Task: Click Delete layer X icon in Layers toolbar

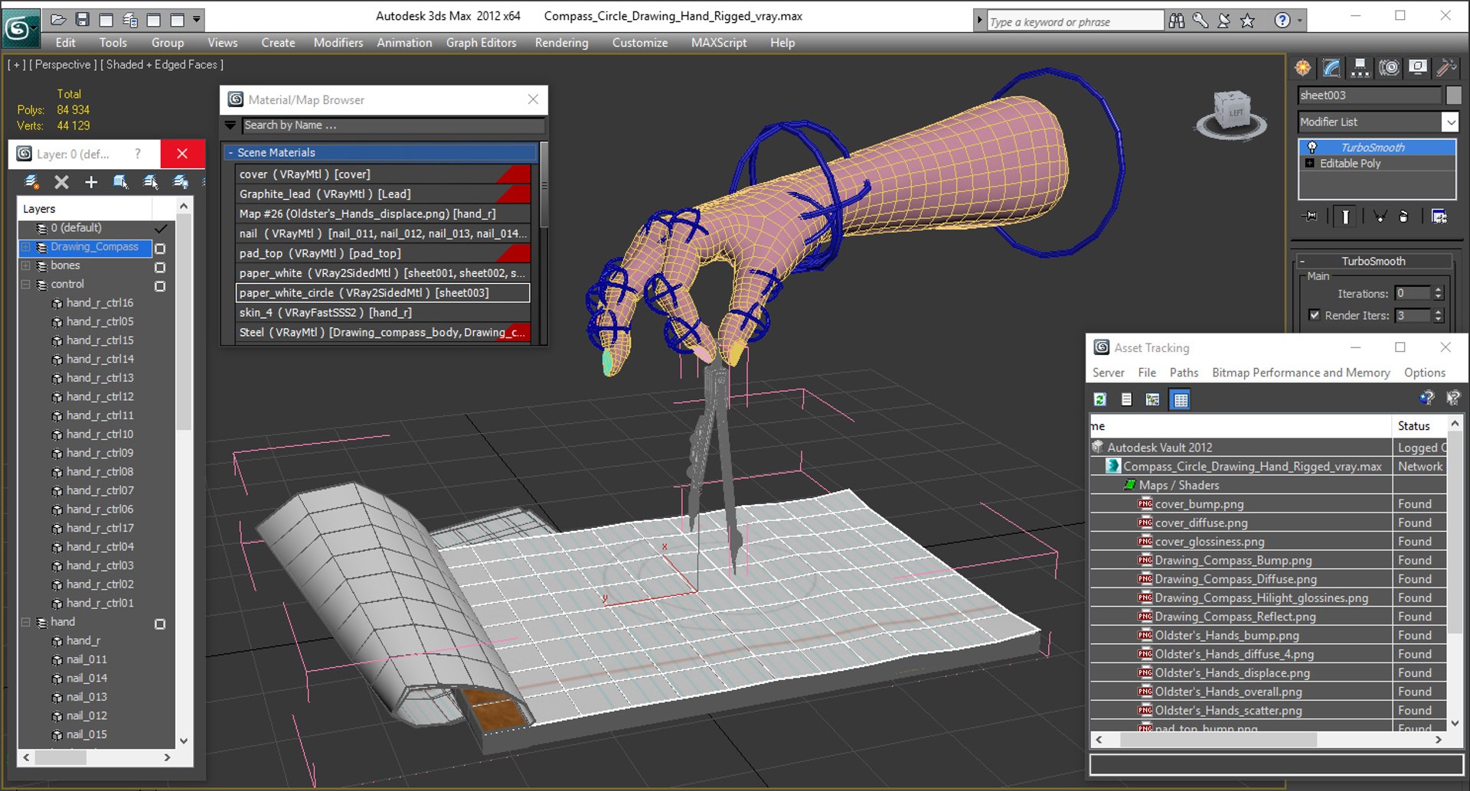Action: click(x=61, y=182)
